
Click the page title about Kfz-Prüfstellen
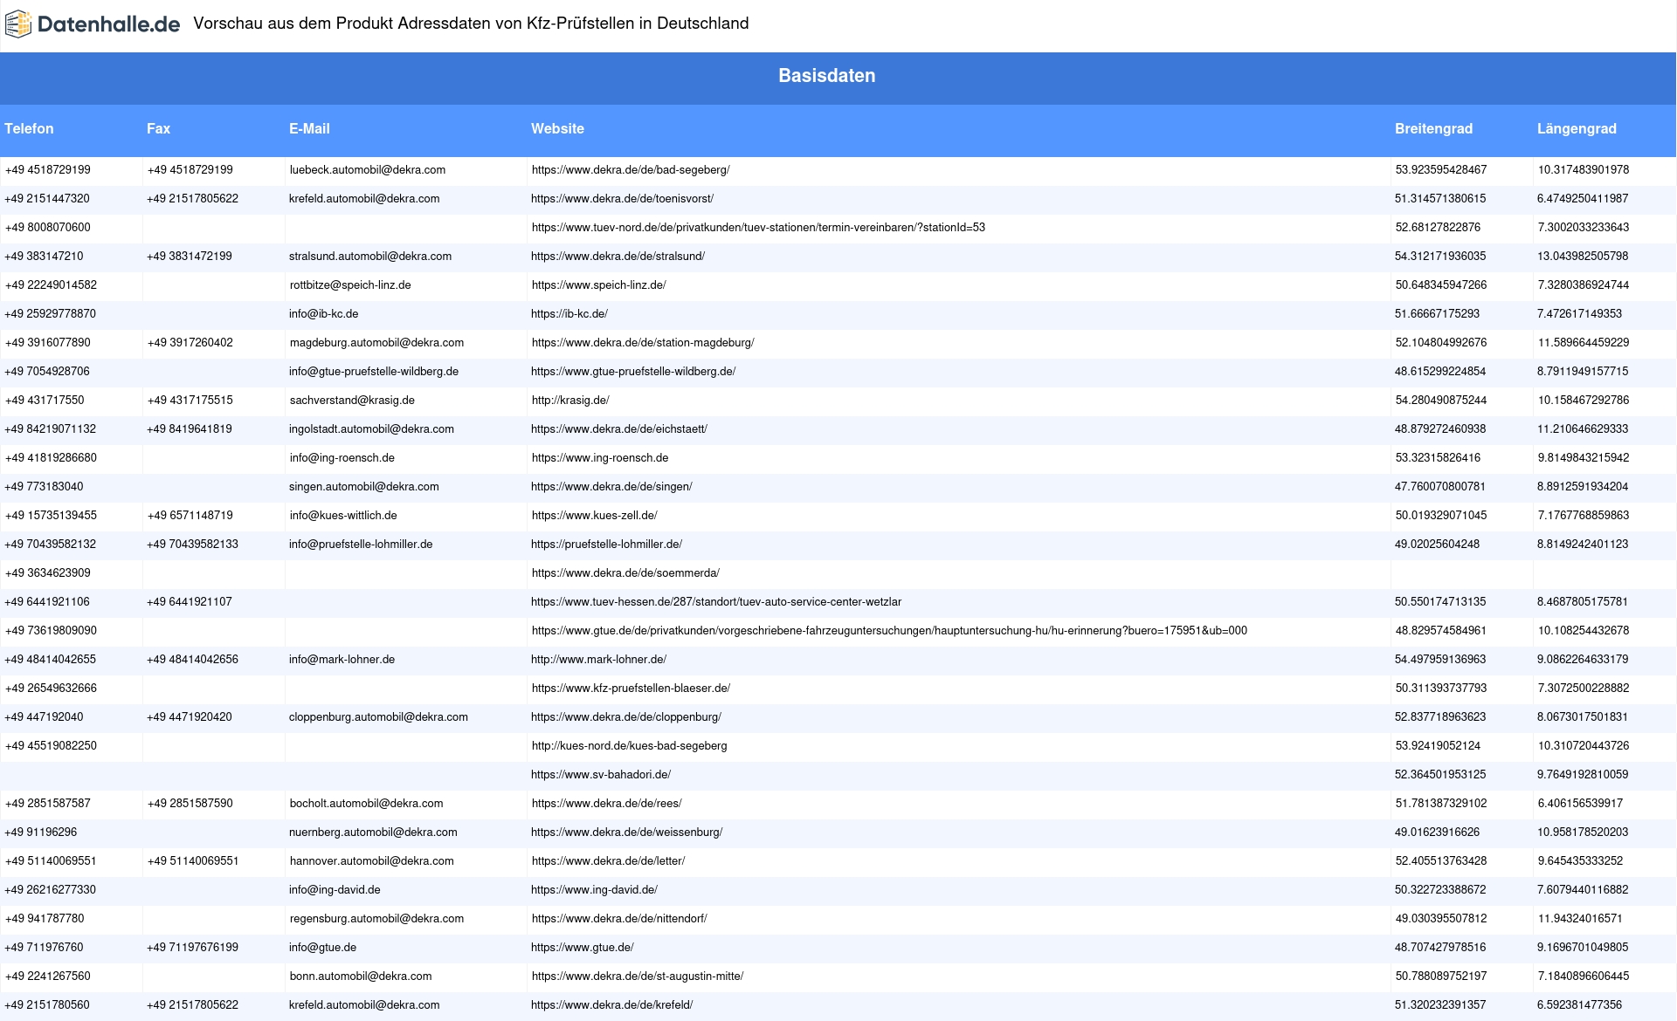pos(471,24)
